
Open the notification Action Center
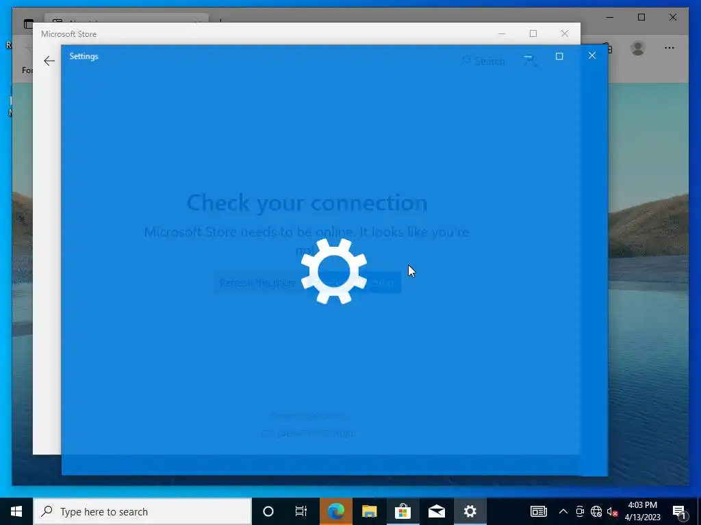680,511
